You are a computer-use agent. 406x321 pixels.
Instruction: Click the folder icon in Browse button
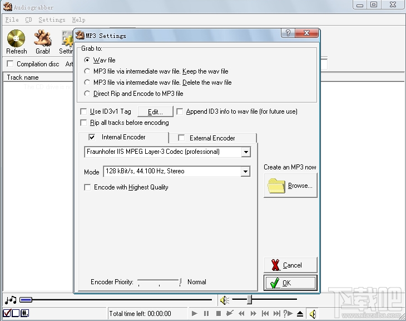[276, 186]
